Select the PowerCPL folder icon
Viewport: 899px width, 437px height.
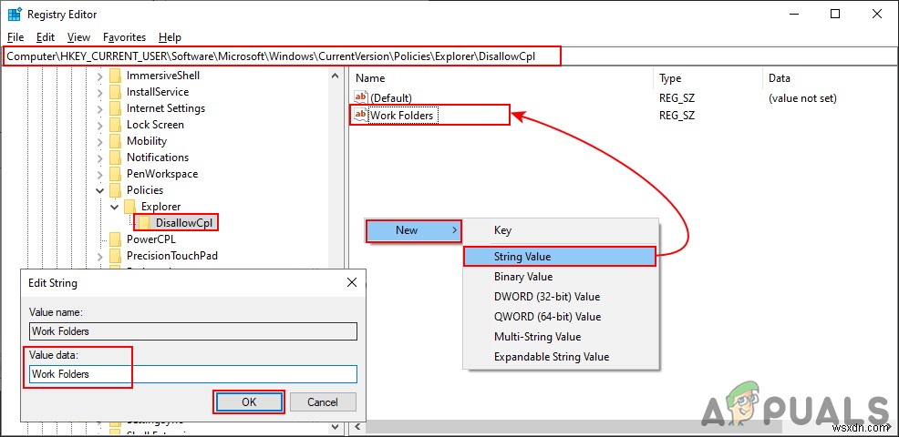point(115,239)
